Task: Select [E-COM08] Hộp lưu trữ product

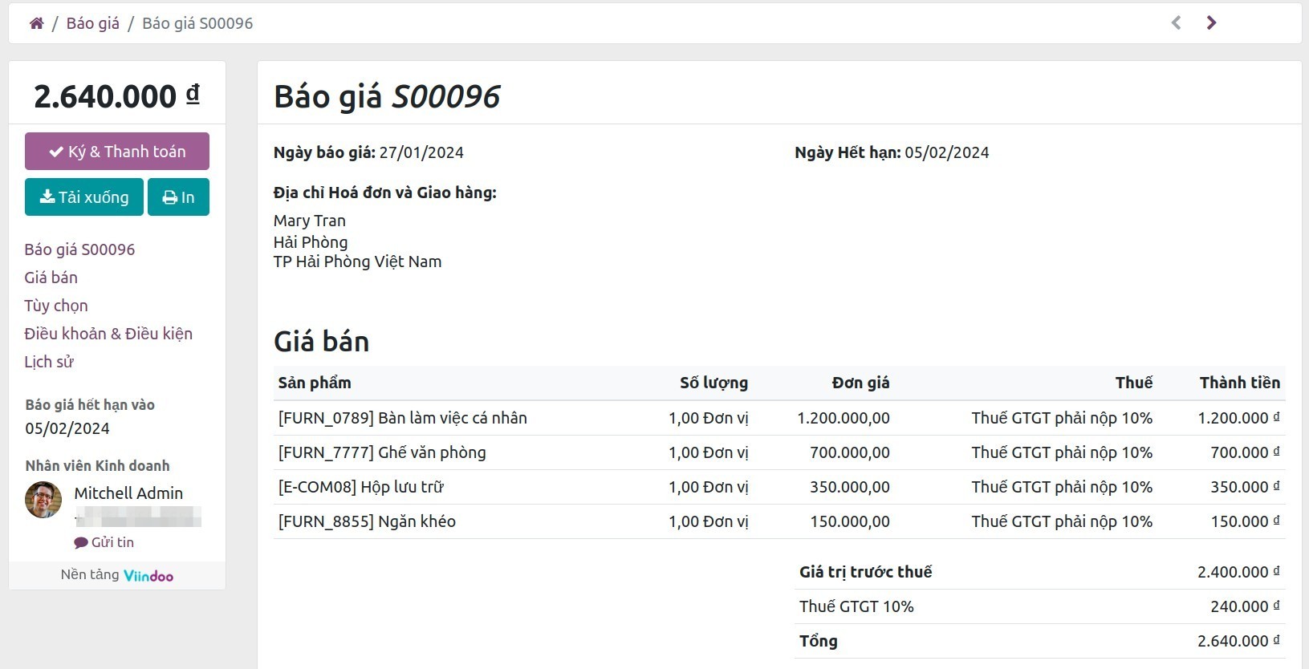Action: [360, 487]
